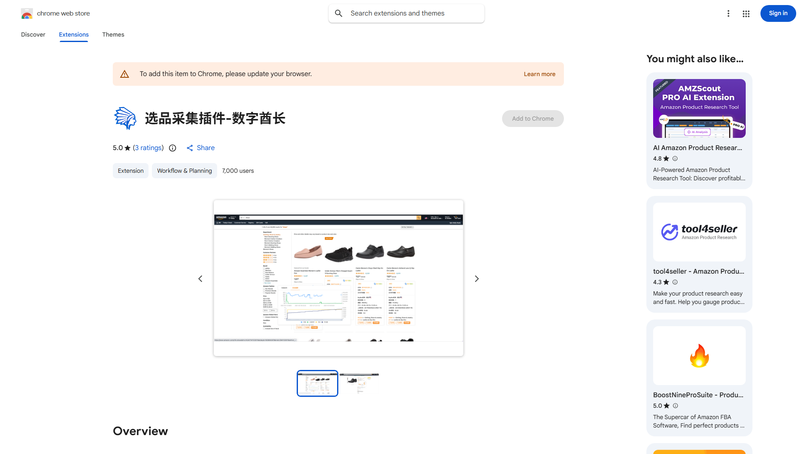Click the Sign in button
The height and width of the screenshot is (454, 808).
point(778,13)
